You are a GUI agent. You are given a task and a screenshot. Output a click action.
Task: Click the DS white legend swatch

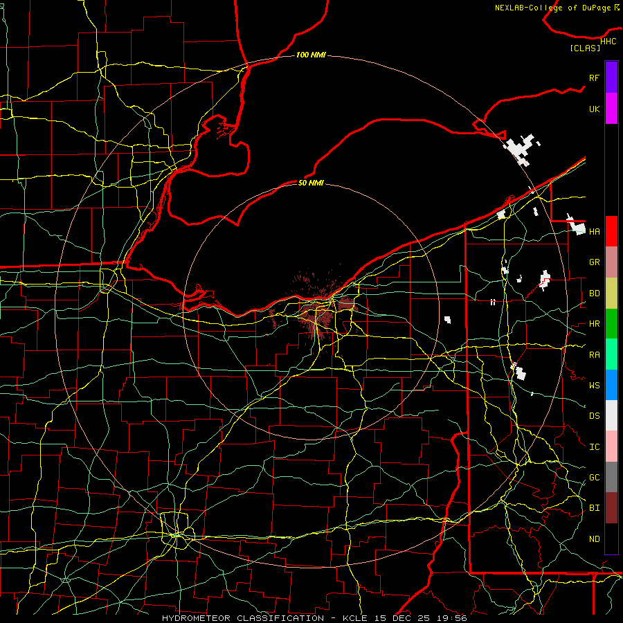[x=611, y=415]
